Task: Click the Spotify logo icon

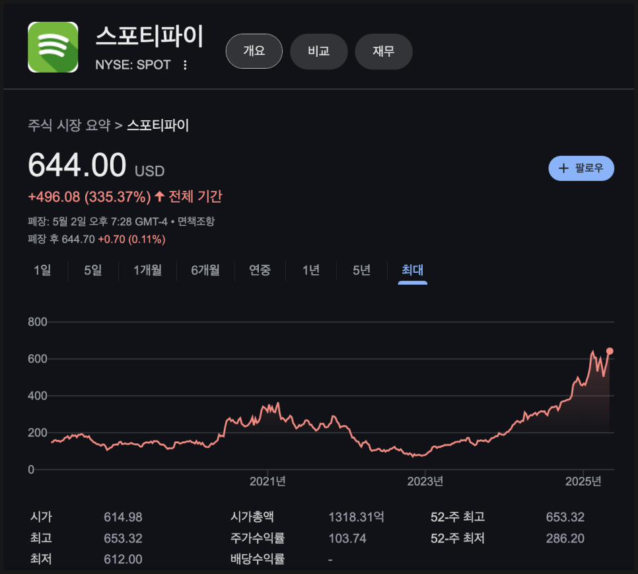Action: coord(53,47)
